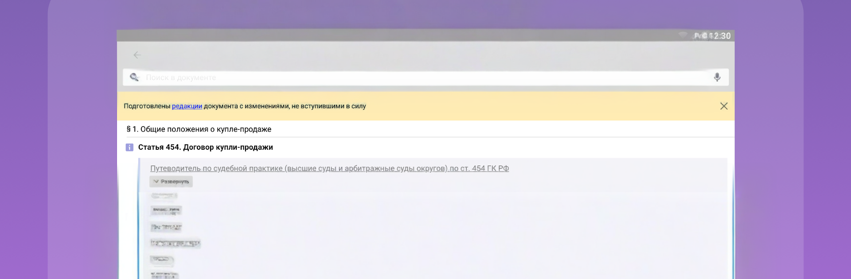Go back using the arrow icon
Image resolution: width=851 pixels, height=279 pixels.
tap(137, 55)
